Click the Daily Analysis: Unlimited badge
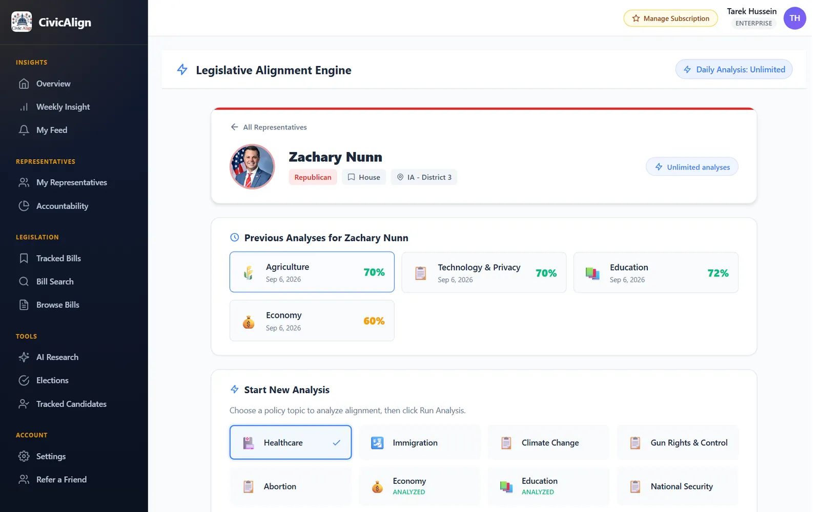 [734, 70]
